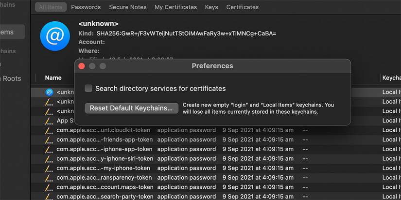Sort the list by Name column header
The image size is (401, 200).
(53, 78)
